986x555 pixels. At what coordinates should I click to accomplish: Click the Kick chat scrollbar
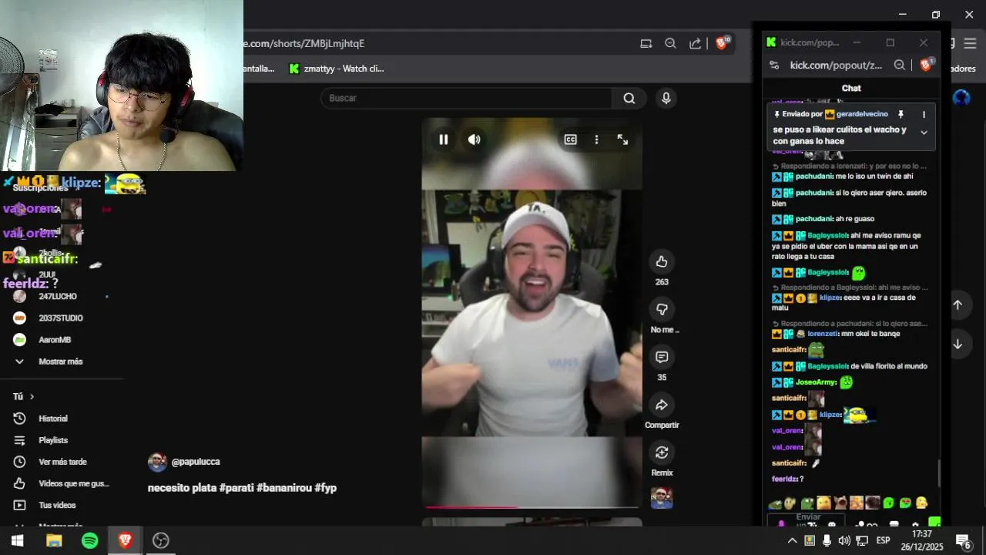tap(939, 472)
